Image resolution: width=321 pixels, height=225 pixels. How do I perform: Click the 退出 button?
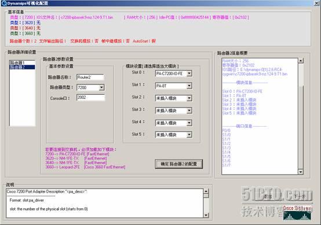pos(267,197)
